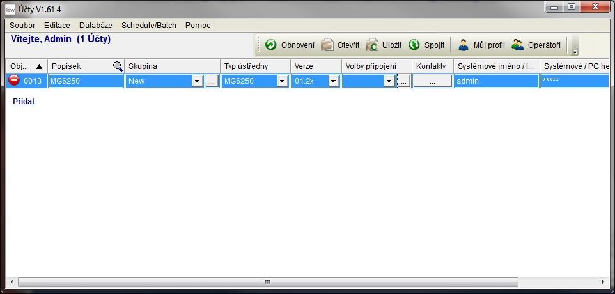
Task: Click the red delete icon for account 0013
Action: (x=14, y=81)
